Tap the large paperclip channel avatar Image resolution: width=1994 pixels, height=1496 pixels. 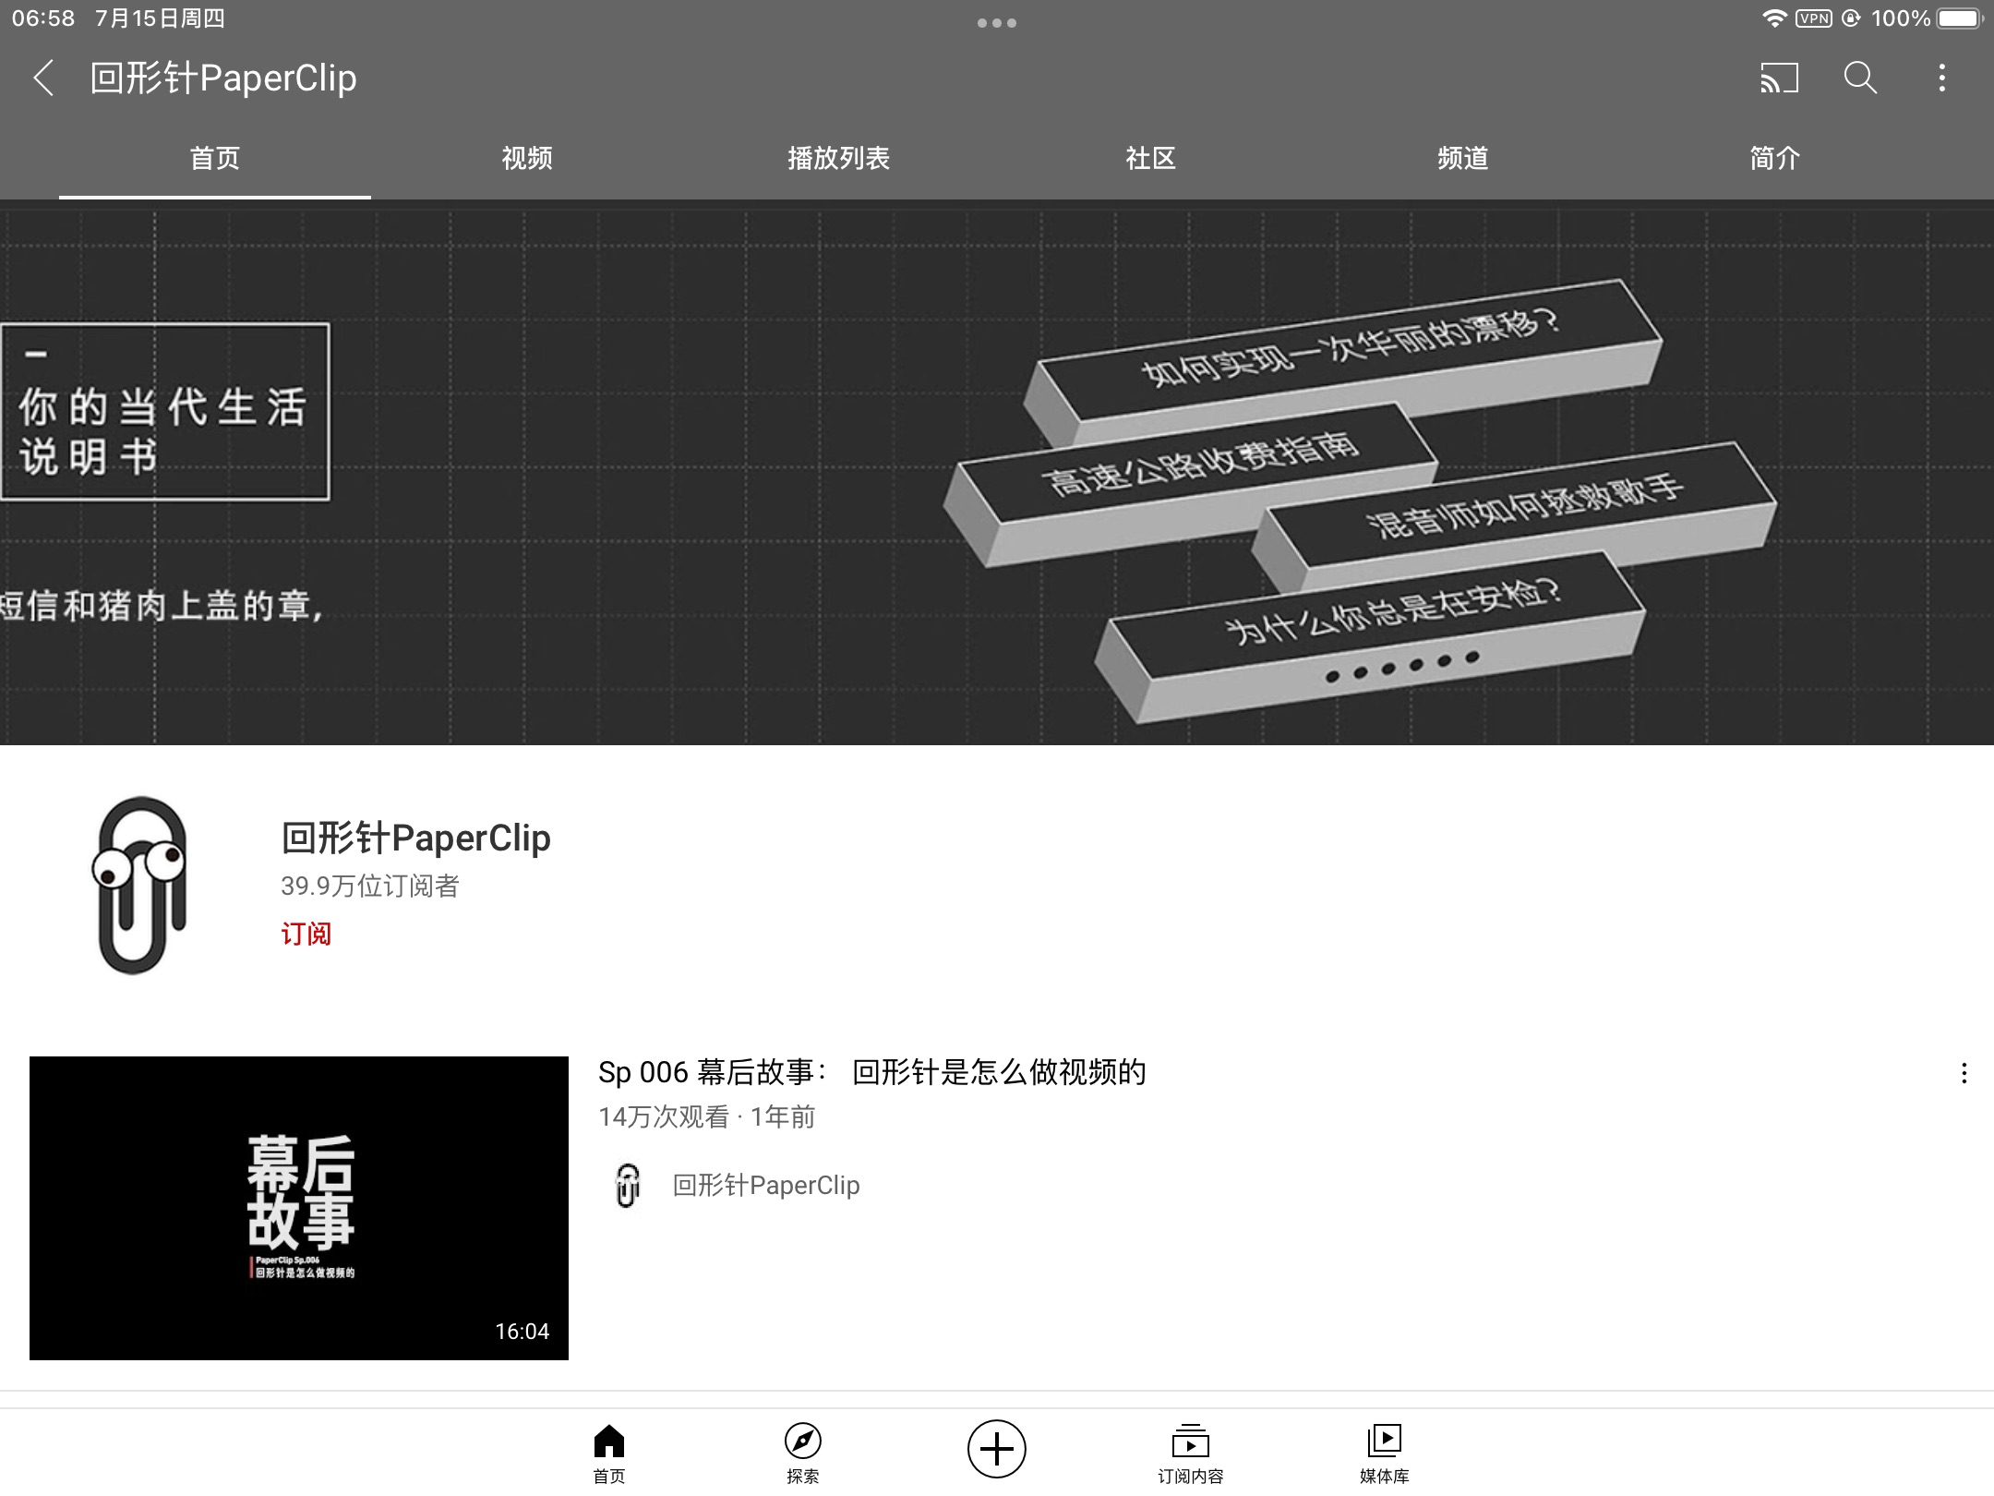pyautogui.click(x=139, y=885)
